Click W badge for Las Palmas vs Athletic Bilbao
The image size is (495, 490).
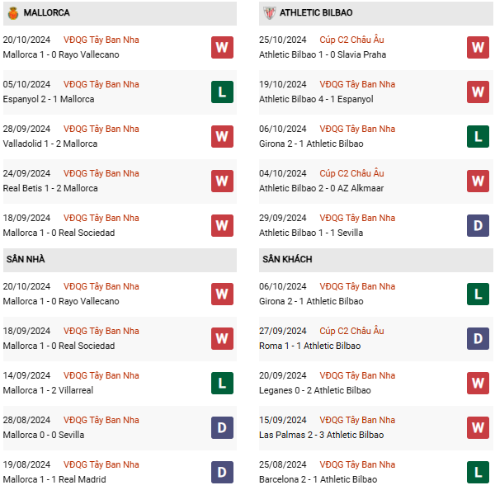click(x=478, y=427)
